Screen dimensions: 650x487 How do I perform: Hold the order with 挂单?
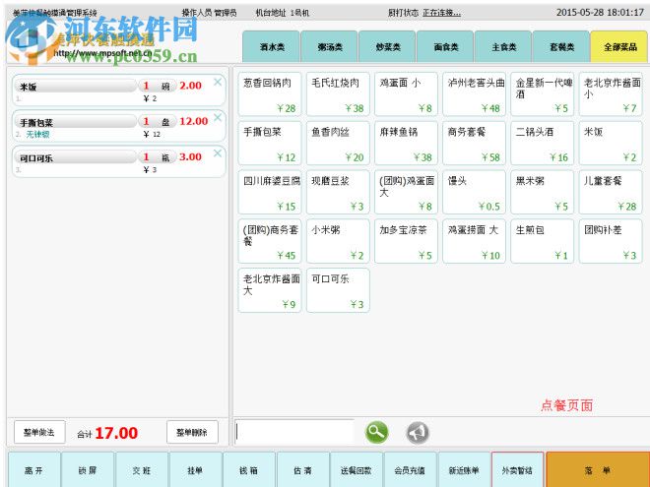coord(195,470)
